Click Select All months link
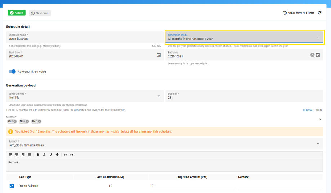The width and height of the screenshot is (331, 193). (308, 110)
